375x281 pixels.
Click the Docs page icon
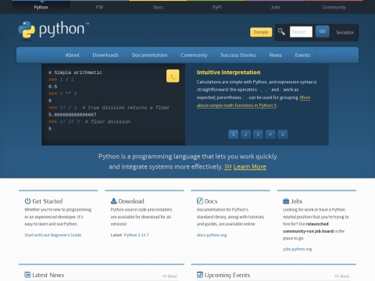200,201
